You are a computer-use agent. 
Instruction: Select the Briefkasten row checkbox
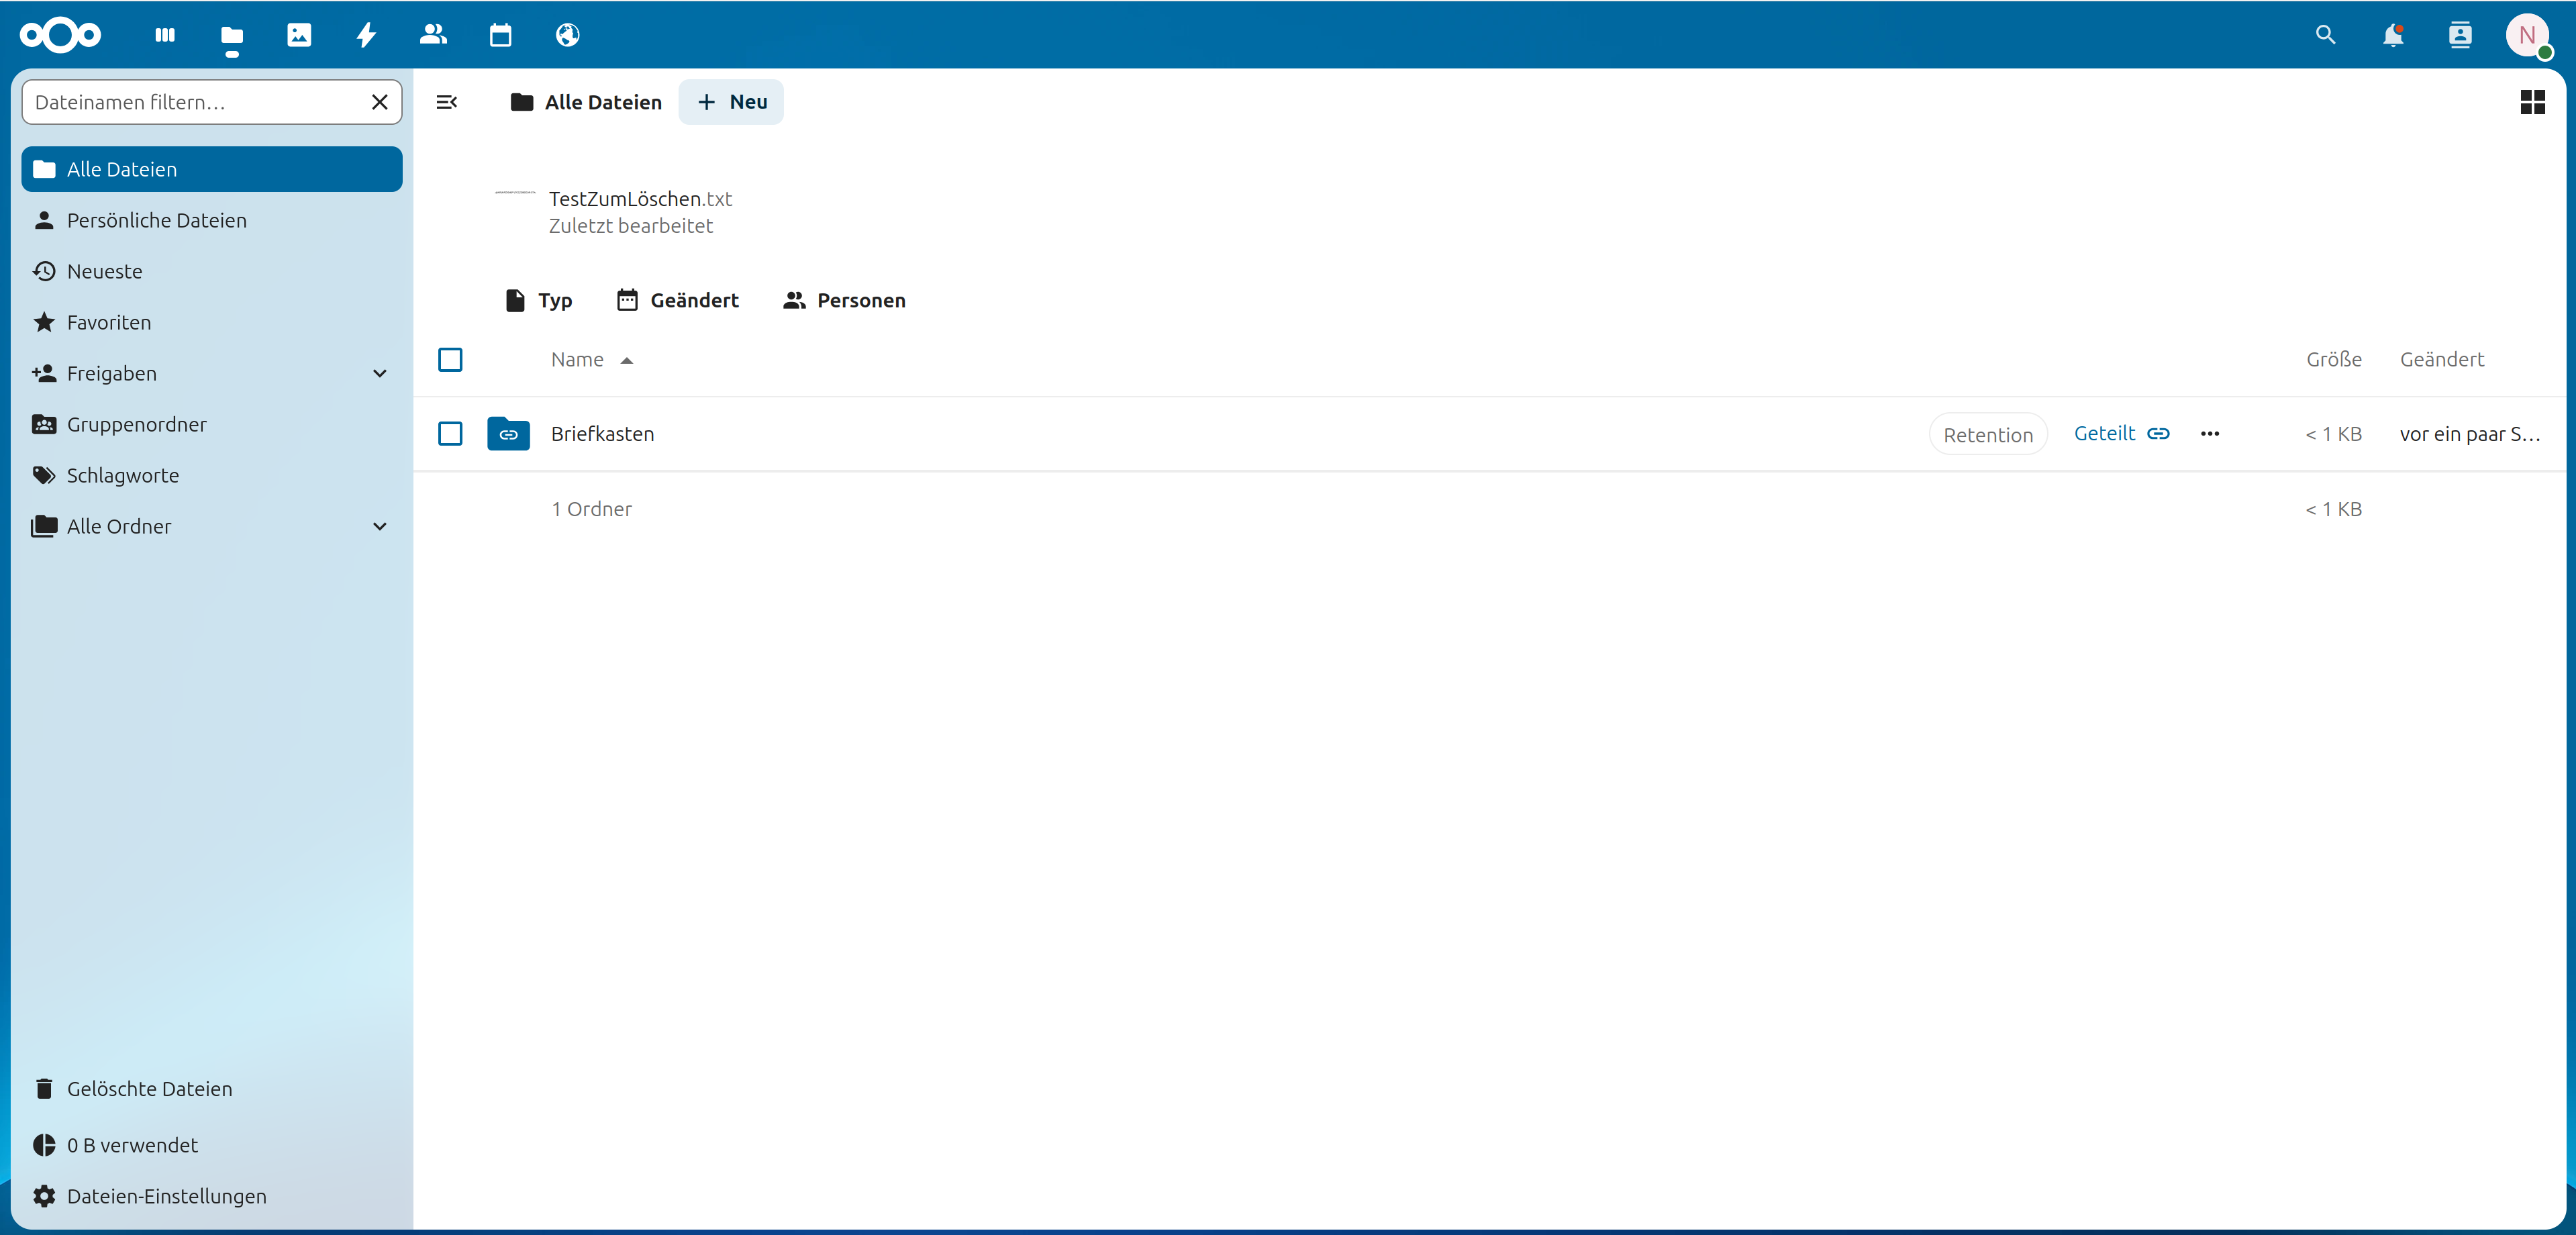tap(450, 434)
